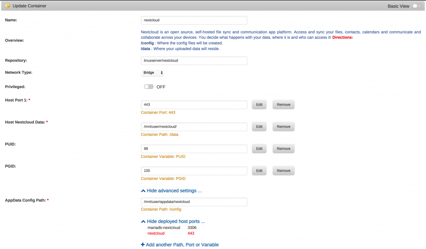Click the PUID field with 99
426x249 pixels.
(194, 149)
